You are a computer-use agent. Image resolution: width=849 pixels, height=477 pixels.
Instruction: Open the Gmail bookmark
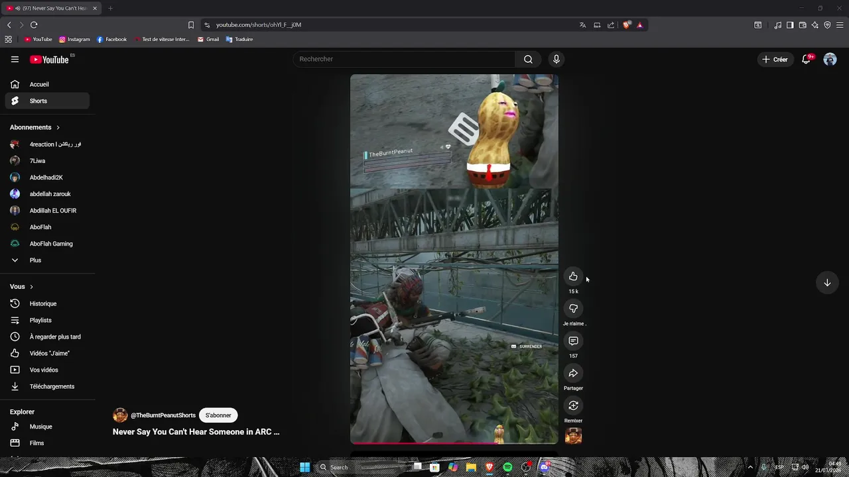208,39
